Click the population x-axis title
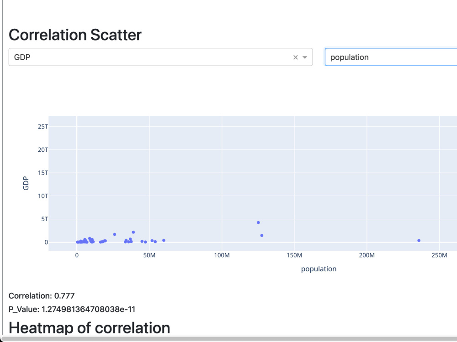This screenshot has width=457, height=342. pyautogui.click(x=319, y=269)
